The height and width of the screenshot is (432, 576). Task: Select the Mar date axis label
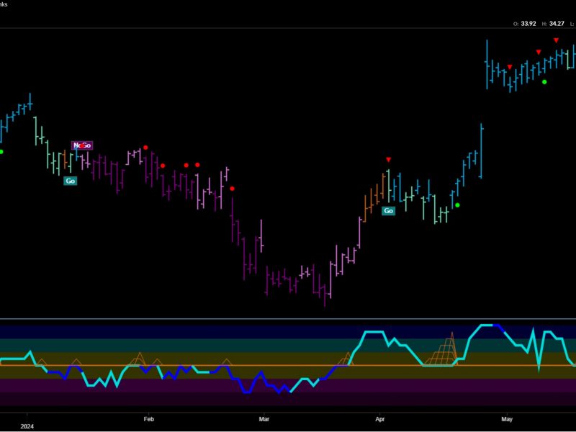(264, 419)
